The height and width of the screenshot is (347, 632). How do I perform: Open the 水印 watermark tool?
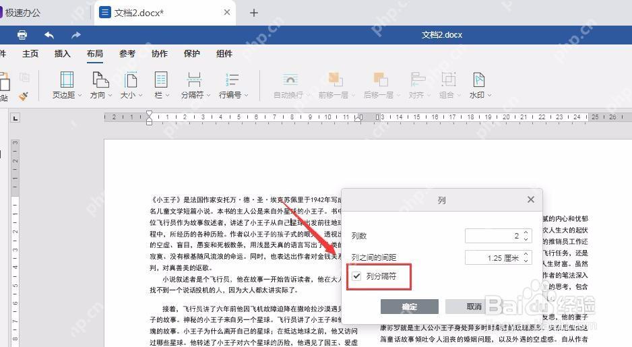pos(480,85)
